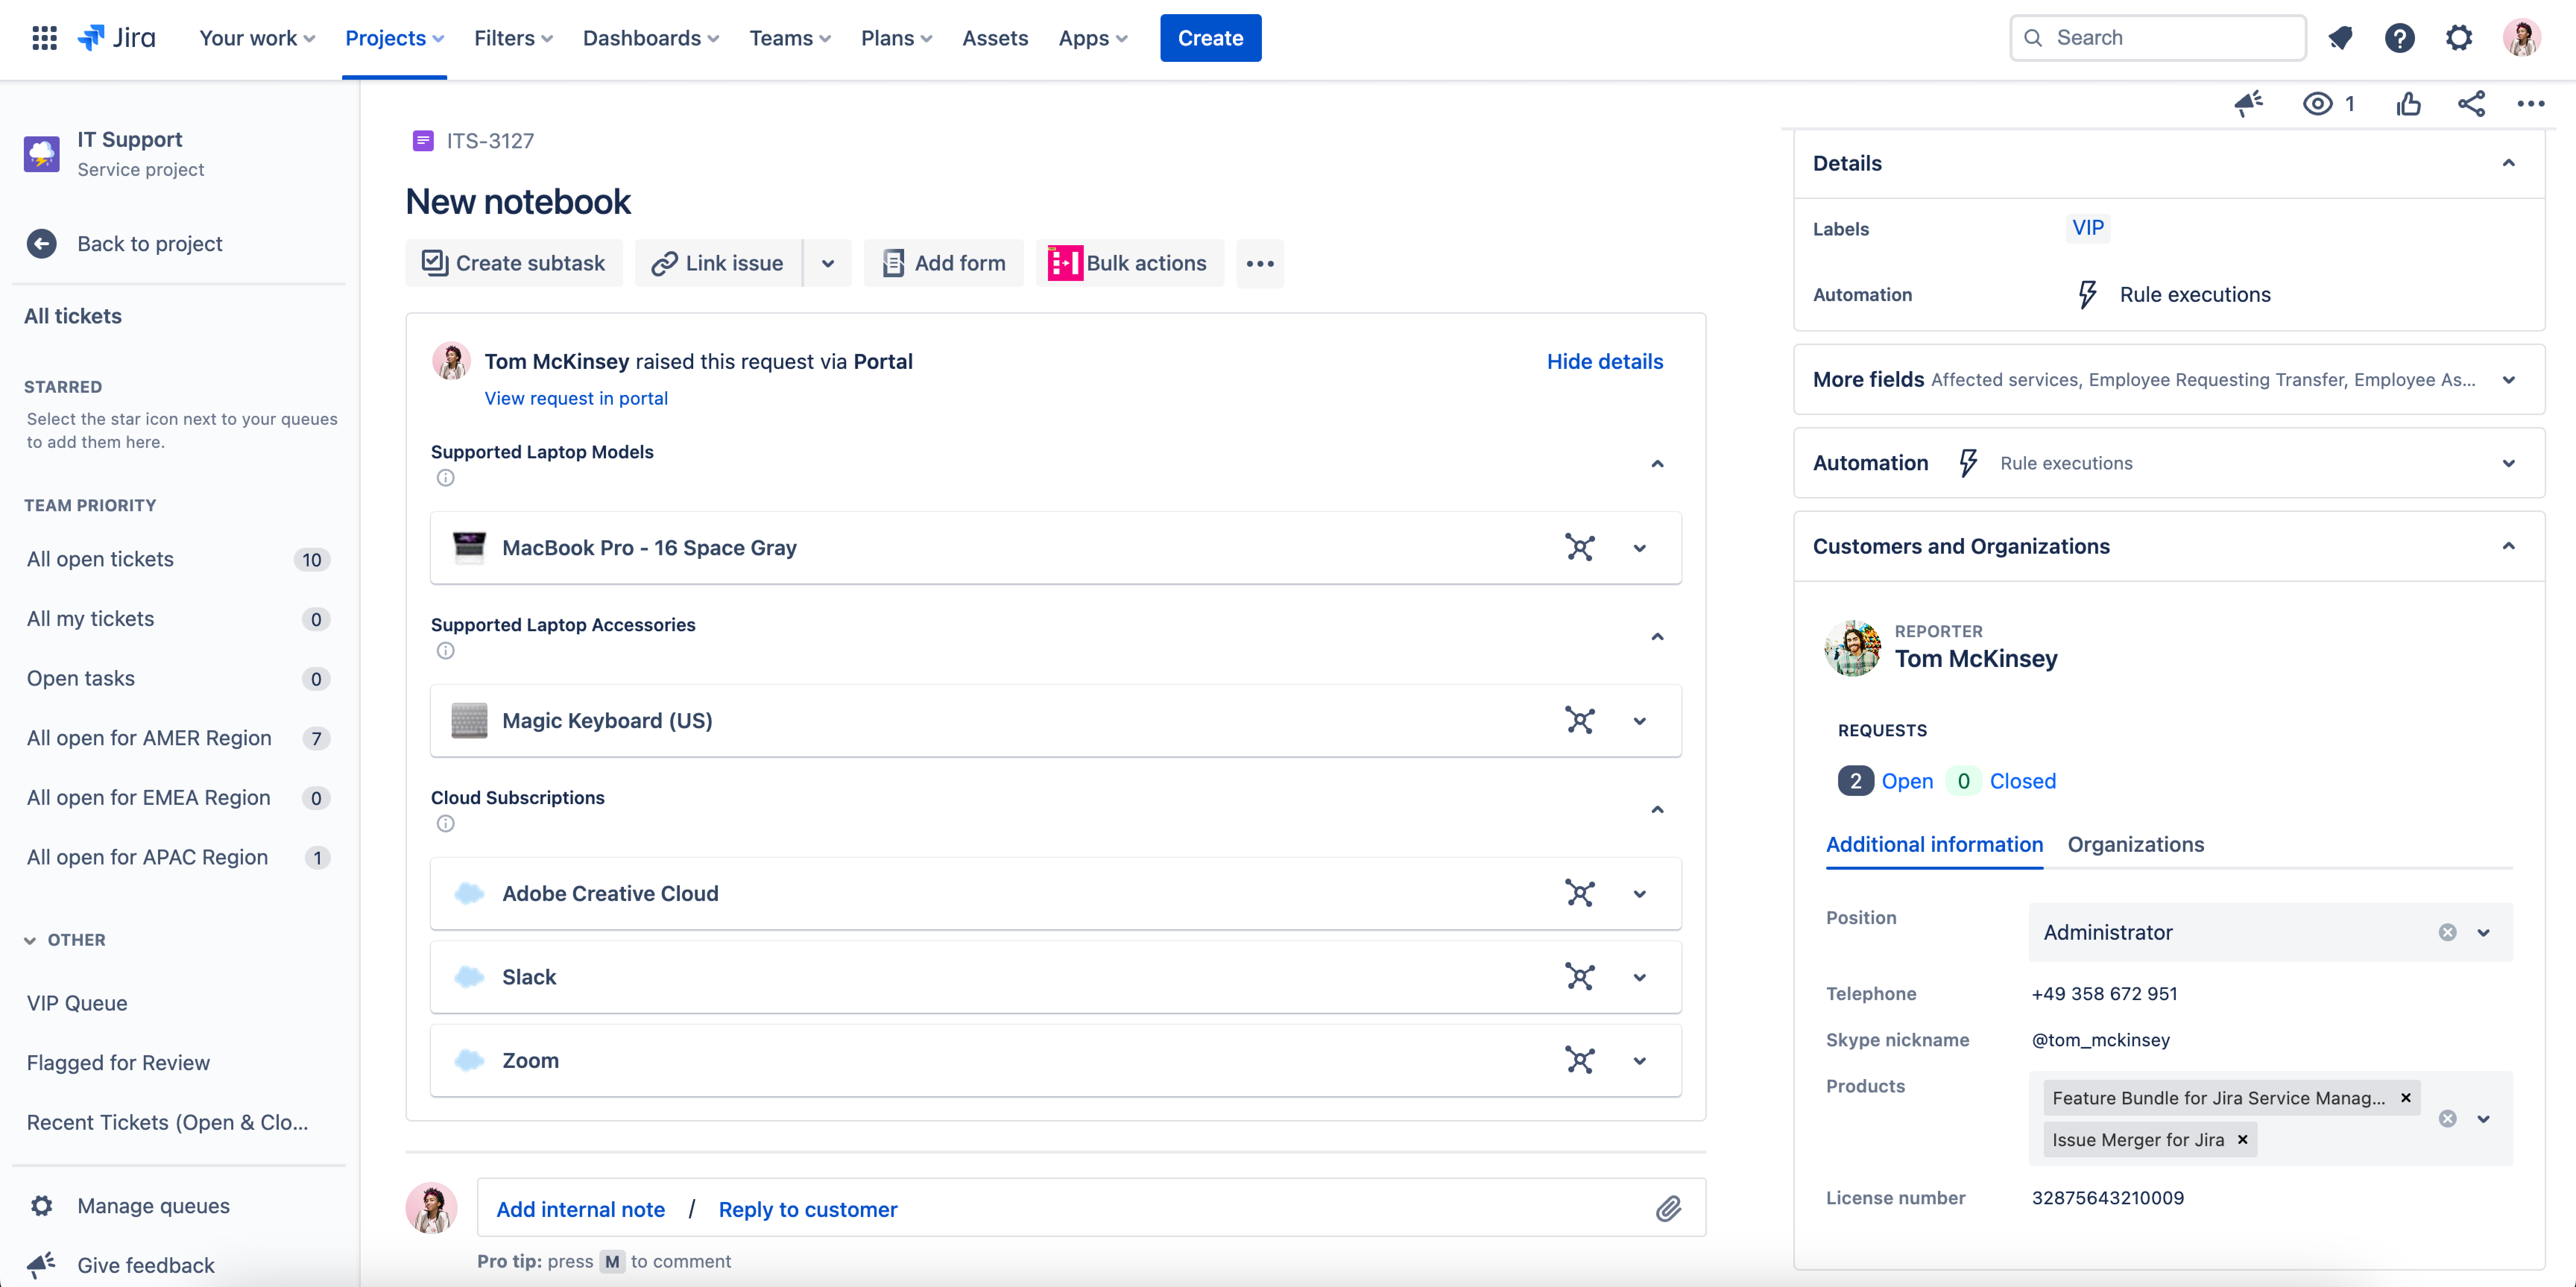Click the back arrow to project
Viewport: 2576px width, 1287px height.
[42, 244]
